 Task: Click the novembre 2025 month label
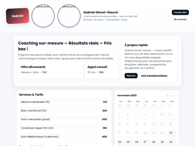click(x=127, y=96)
